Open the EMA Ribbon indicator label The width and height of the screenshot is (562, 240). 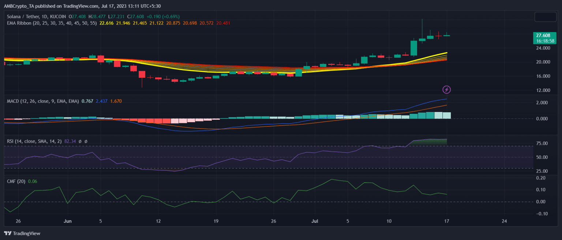[52, 23]
